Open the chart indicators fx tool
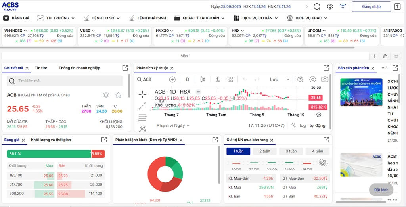Viewport: 406px width, 207px height. tap(217, 79)
